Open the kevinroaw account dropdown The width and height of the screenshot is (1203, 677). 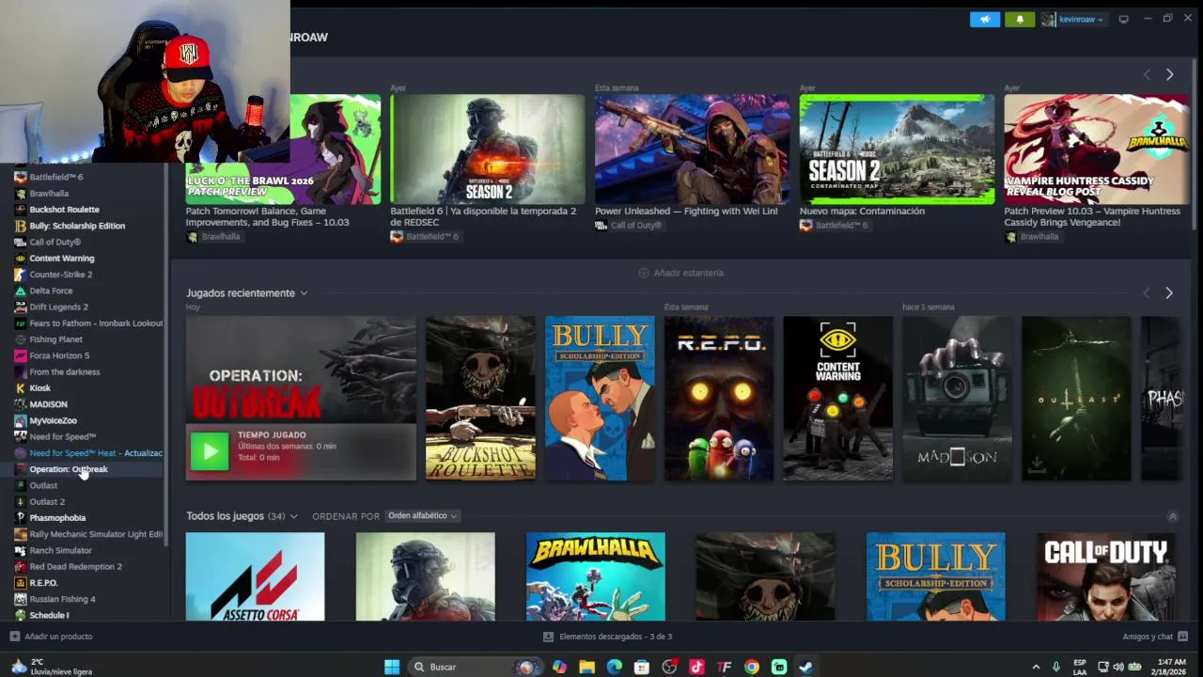1072,19
